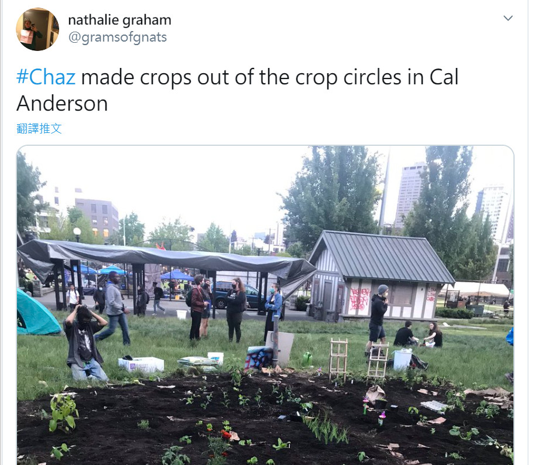Click the white bucket near the trellis
The width and height of the screenshot is (555, 465).
pyautogui.click(x=402, y=359)
